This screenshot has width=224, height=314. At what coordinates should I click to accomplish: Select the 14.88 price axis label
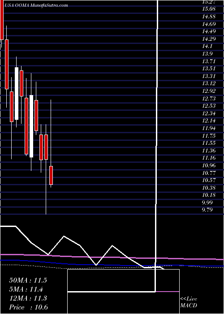209,17
